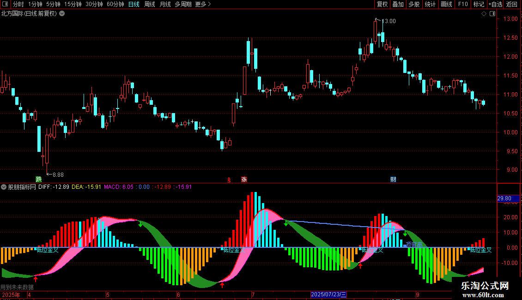Switch to 分时 intraday view

coord(18,4)
